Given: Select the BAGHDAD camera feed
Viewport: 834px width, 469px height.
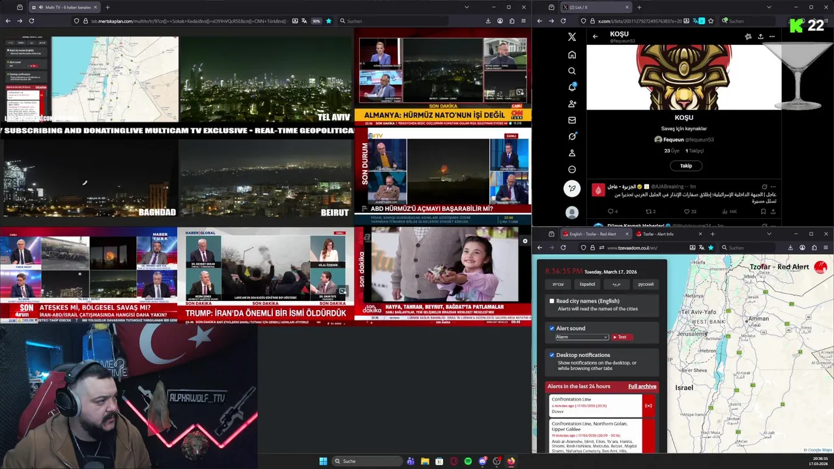Looking at the screenshot, I should tap(89, 177).
